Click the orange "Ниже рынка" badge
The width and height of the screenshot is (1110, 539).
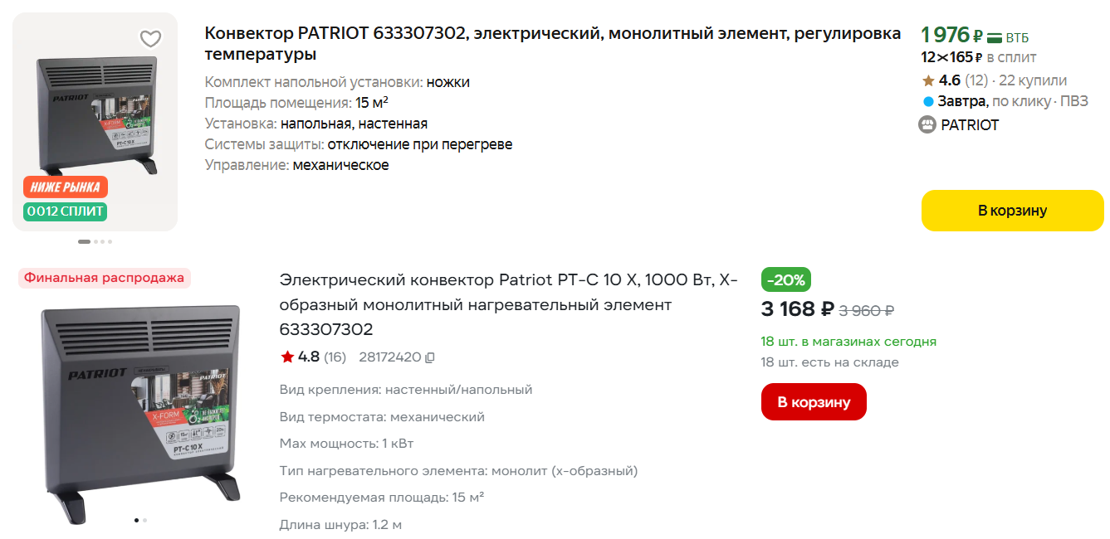coord(65,187)
